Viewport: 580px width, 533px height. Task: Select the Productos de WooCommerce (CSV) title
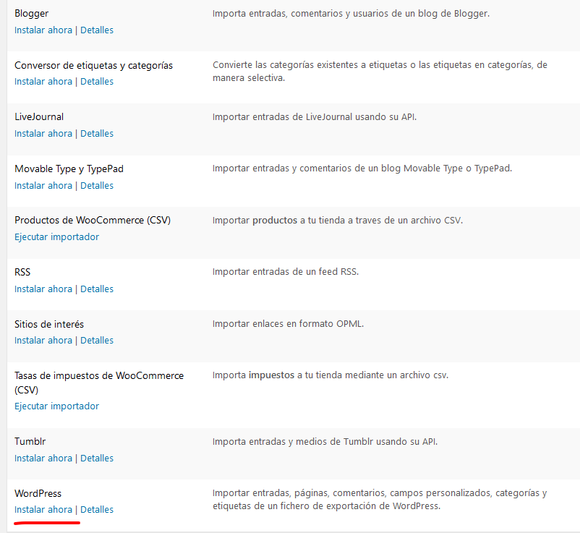[x=93, y=221]
